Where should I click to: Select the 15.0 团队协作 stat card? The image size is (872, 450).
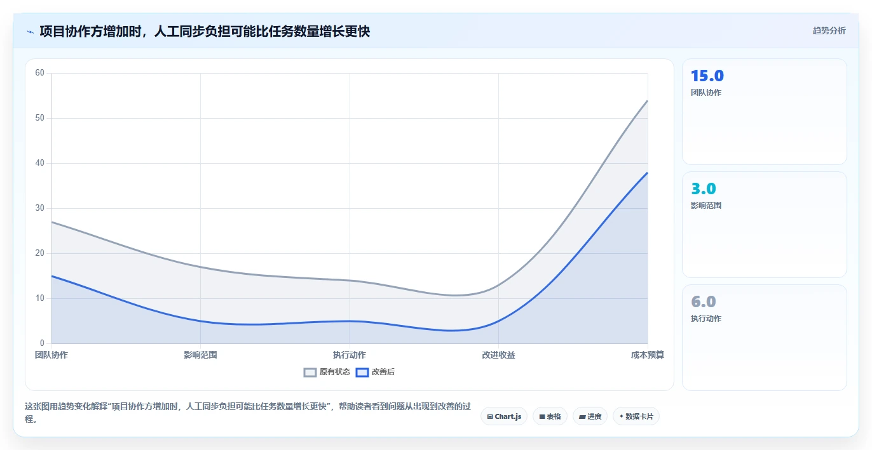(764, 112)
